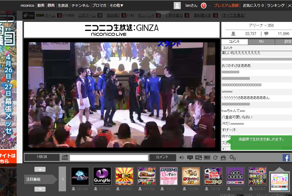
Task: Open the ブロマガ menu item
Action: tap(99, 5)
